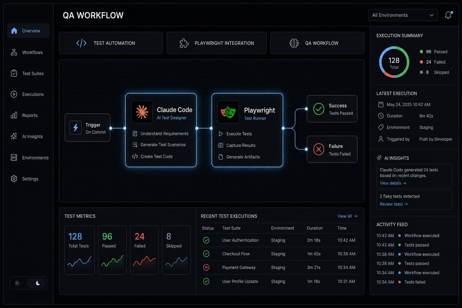462x308 pixels.
Task: Open View details link
Action: click(x=393, y=183)
